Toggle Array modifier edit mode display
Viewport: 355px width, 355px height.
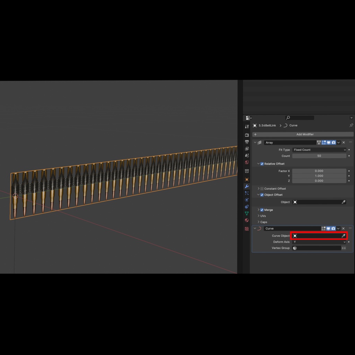pos(324,142)
